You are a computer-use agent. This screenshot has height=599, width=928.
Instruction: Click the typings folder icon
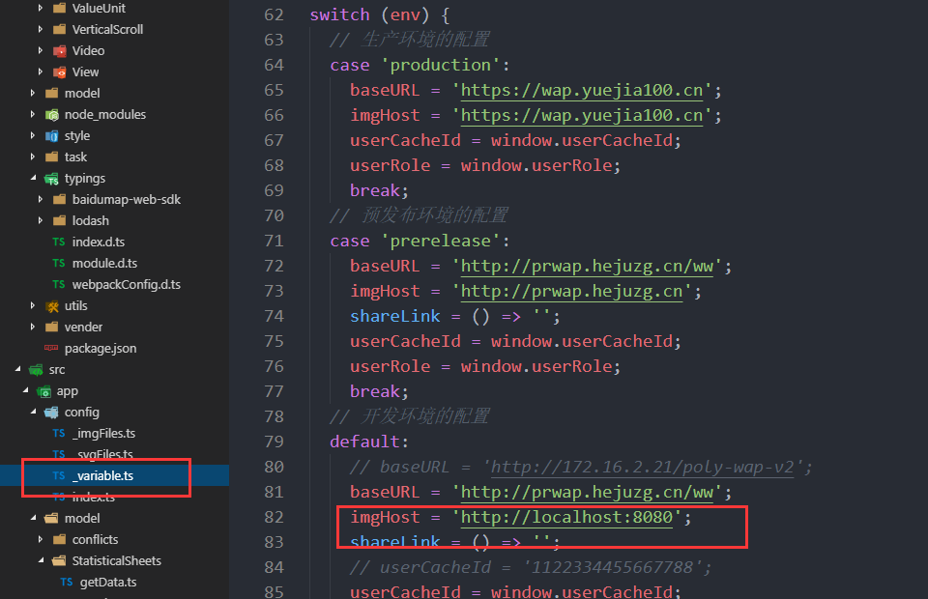52,179
